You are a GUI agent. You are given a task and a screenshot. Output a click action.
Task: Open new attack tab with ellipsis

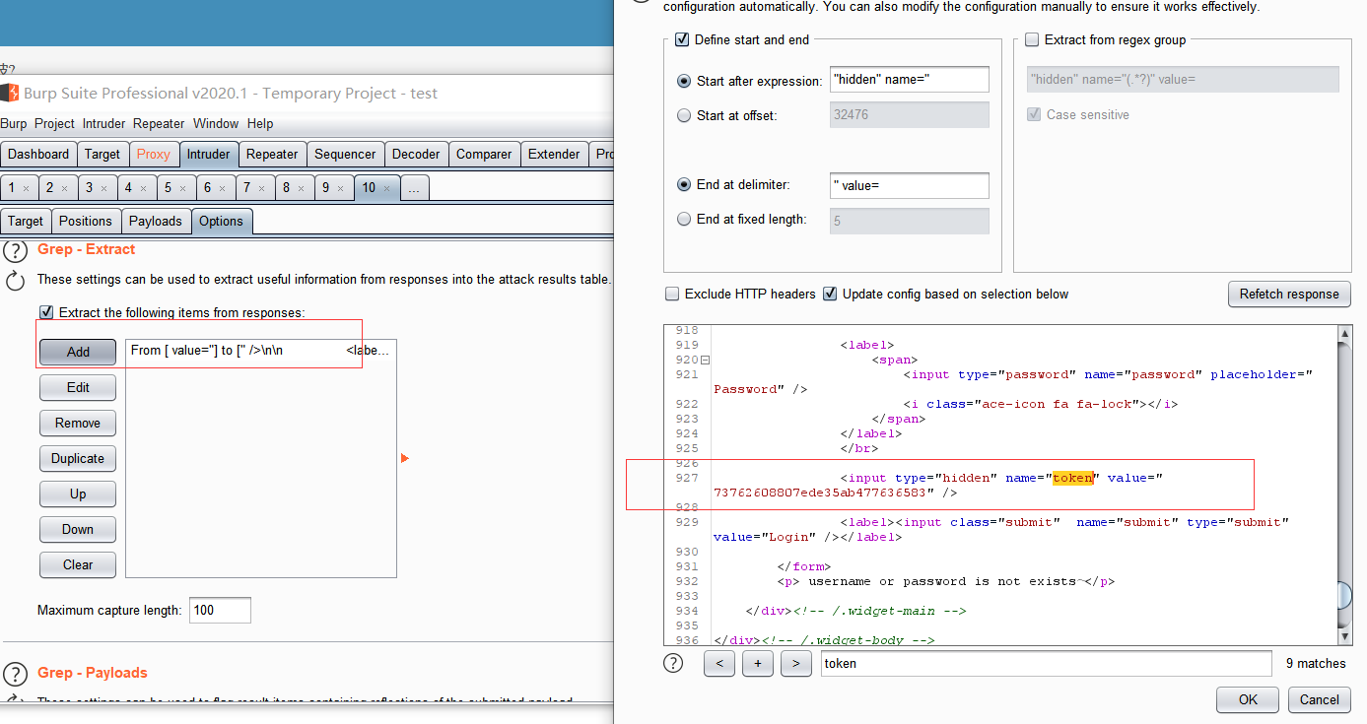tap(414, 188)
